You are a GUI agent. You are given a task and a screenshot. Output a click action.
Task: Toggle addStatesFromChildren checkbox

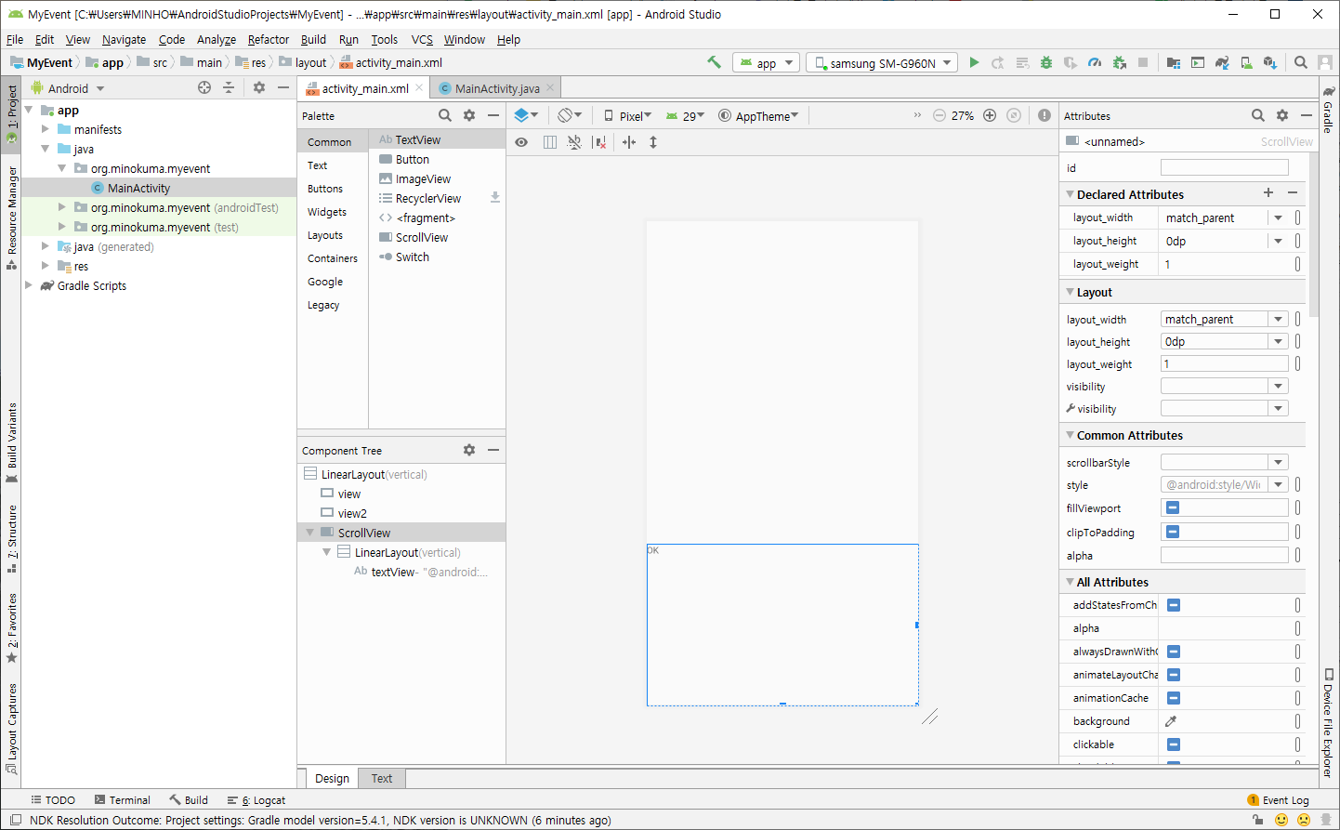pos(1174,605)
